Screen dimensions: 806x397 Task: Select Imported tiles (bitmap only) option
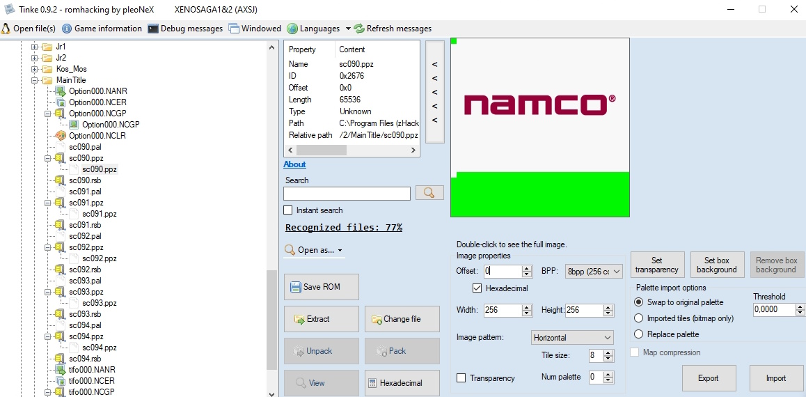tap(638, 318)
